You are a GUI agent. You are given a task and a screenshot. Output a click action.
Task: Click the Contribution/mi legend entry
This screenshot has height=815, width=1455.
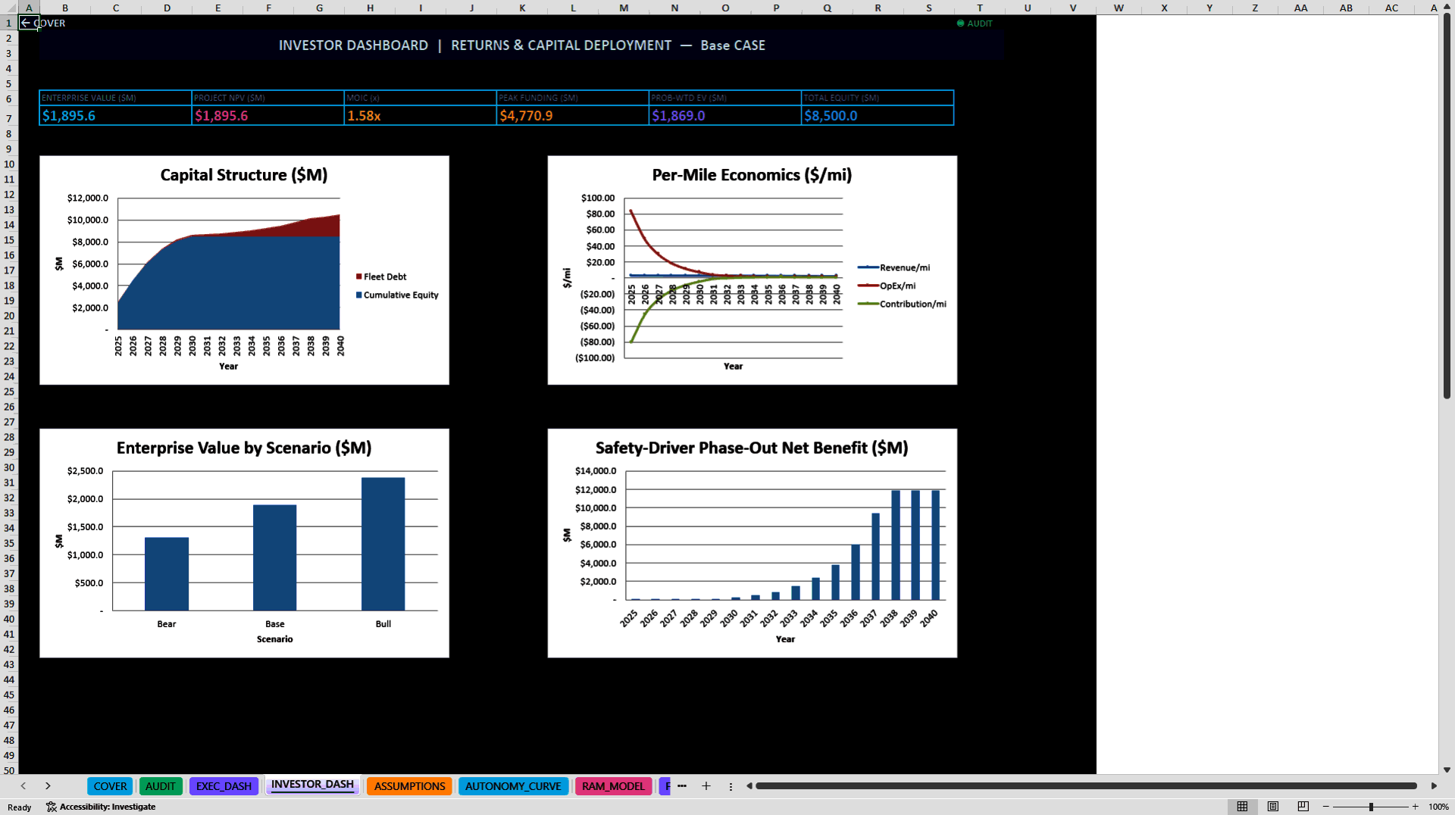pyautogui.click(x=902, y=304)
